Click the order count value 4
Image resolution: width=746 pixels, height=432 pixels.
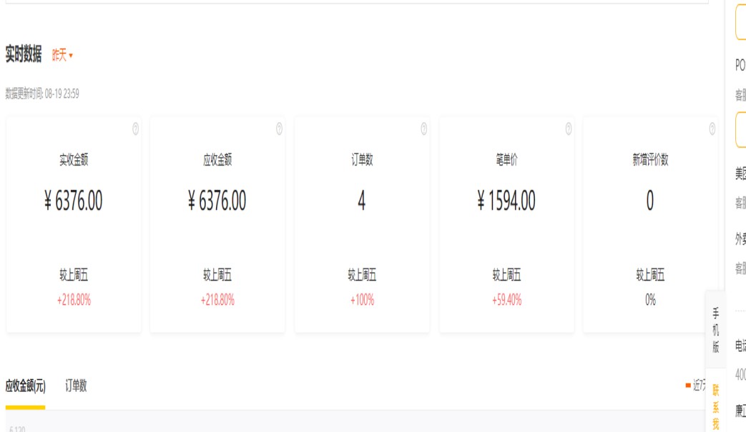[361, 201]
